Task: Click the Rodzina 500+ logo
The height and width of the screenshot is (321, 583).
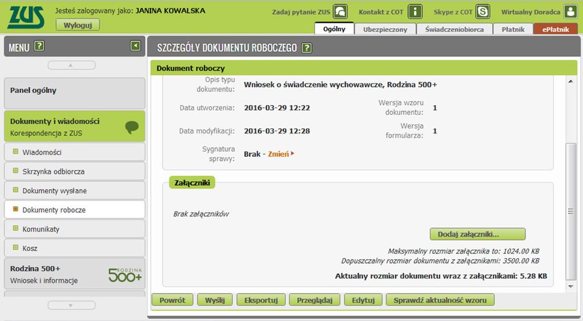Action: tap(125, 274)
